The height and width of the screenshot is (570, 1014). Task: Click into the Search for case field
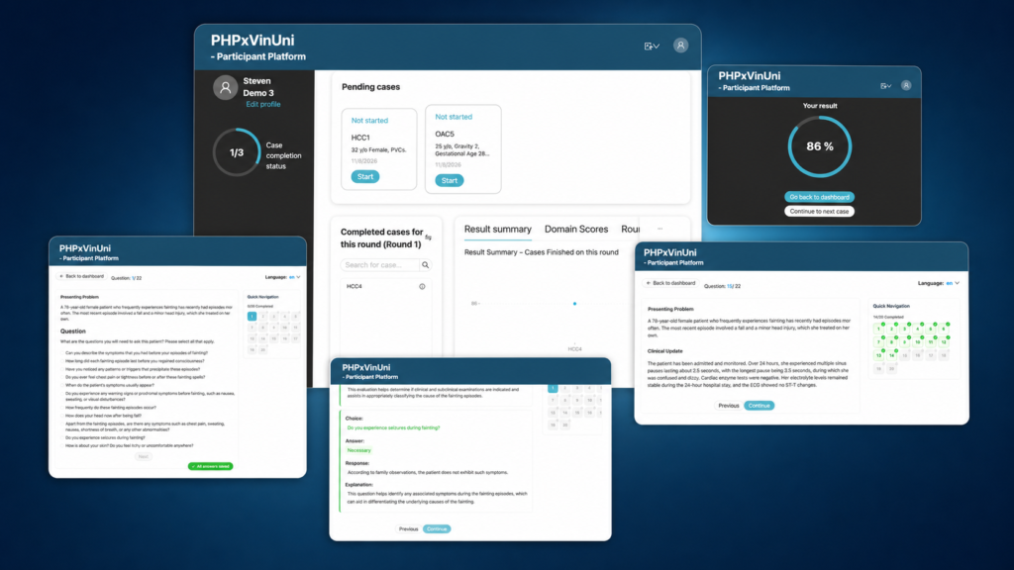click(x=380, y=265)
